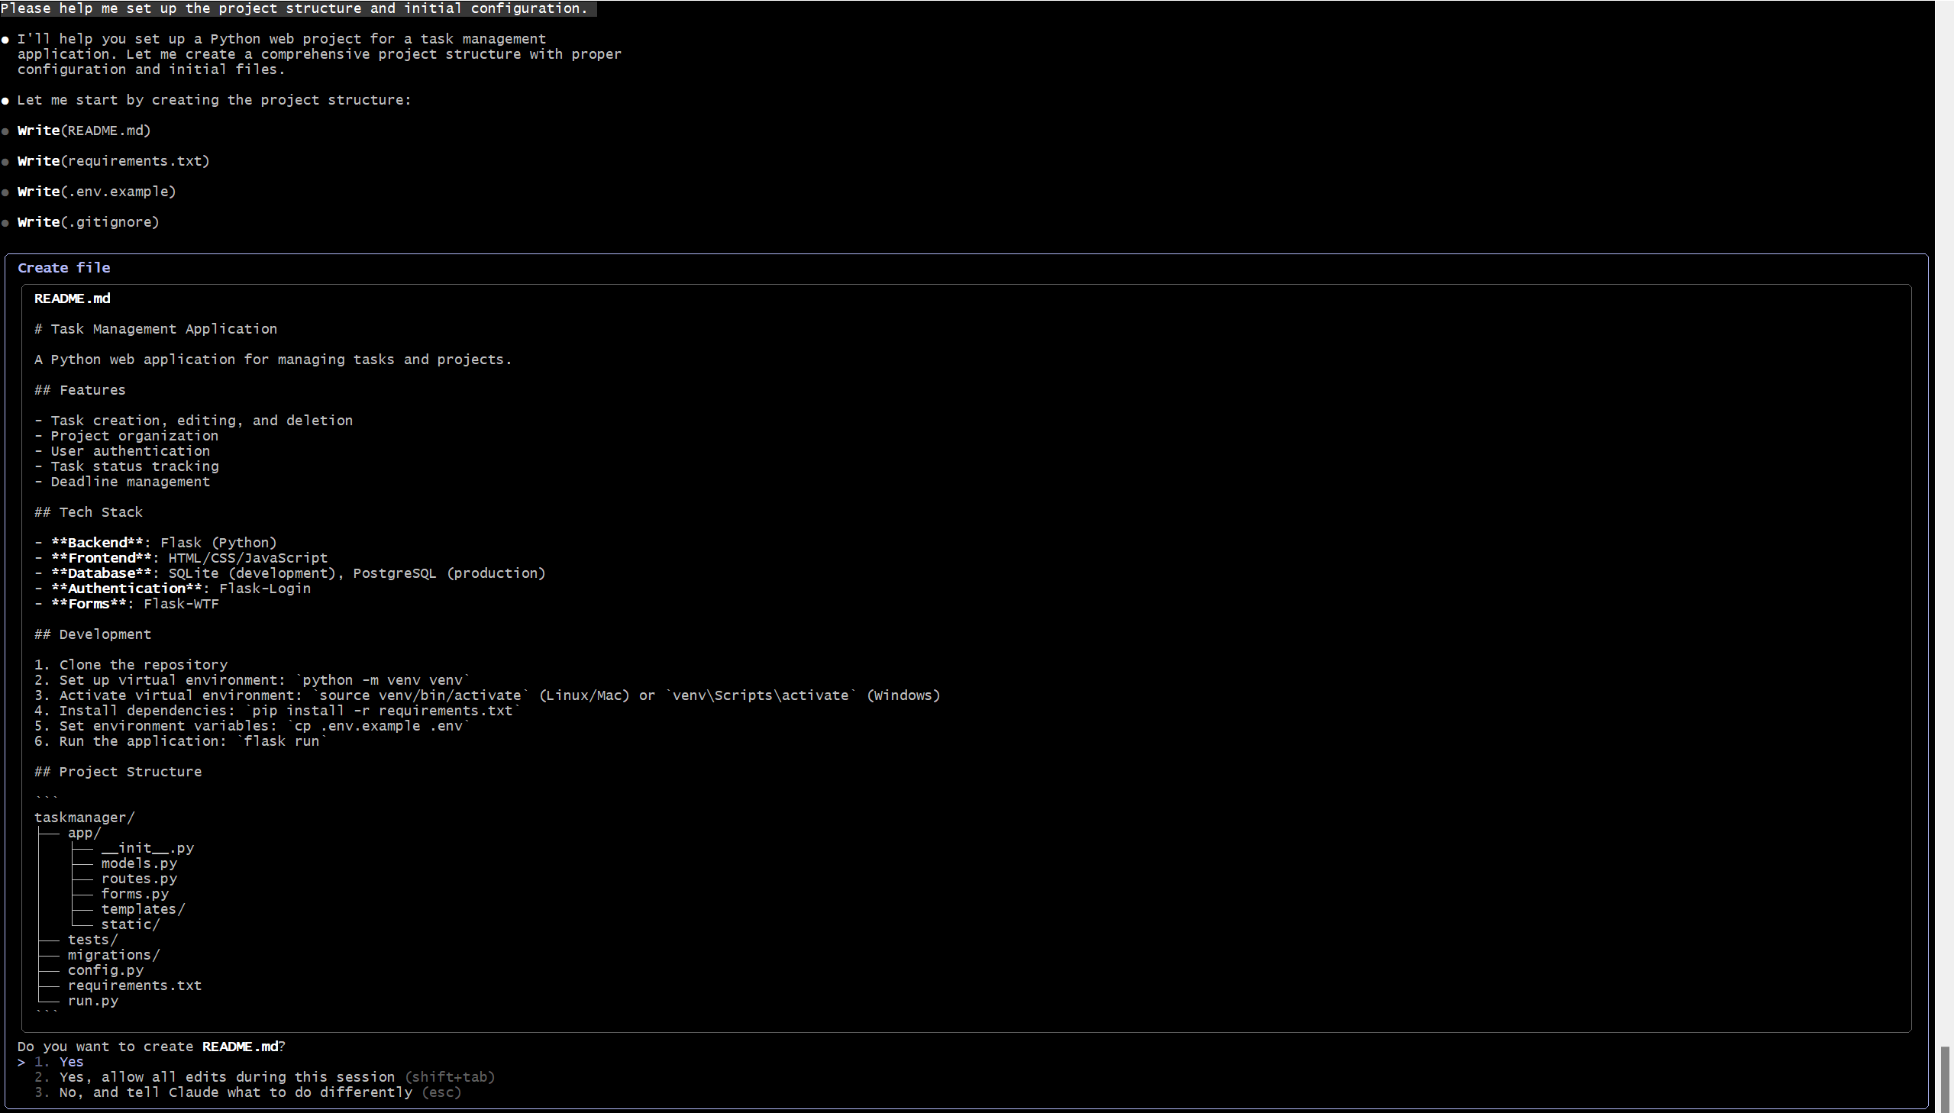Image resolution: width=1954 pixels, height=1113 pixels.
Task: Choose Yes, allow all edits during session
Action: [226, 1077]
